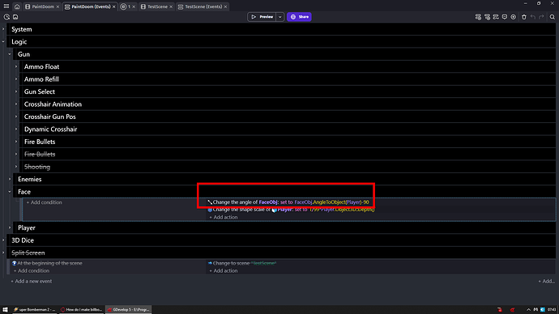Expand the 3D Dice group
The height and width of the screenshot is (314, 559).
click(x=3, y=240)
